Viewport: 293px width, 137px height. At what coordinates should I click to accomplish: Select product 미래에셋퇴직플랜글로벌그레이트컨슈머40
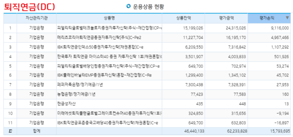110,113
